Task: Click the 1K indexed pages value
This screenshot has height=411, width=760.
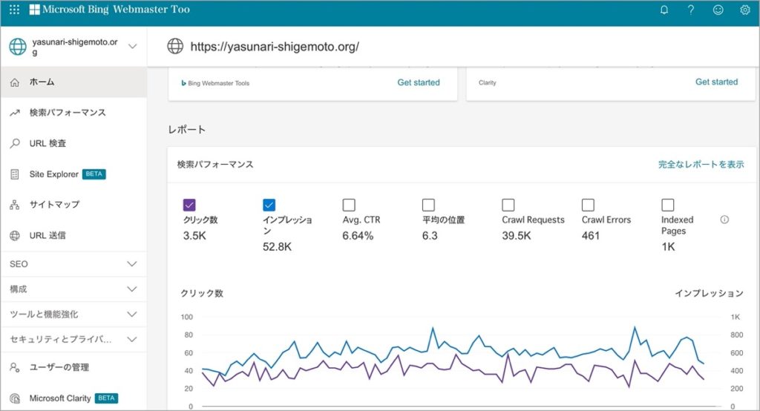Action: (669, 247)
